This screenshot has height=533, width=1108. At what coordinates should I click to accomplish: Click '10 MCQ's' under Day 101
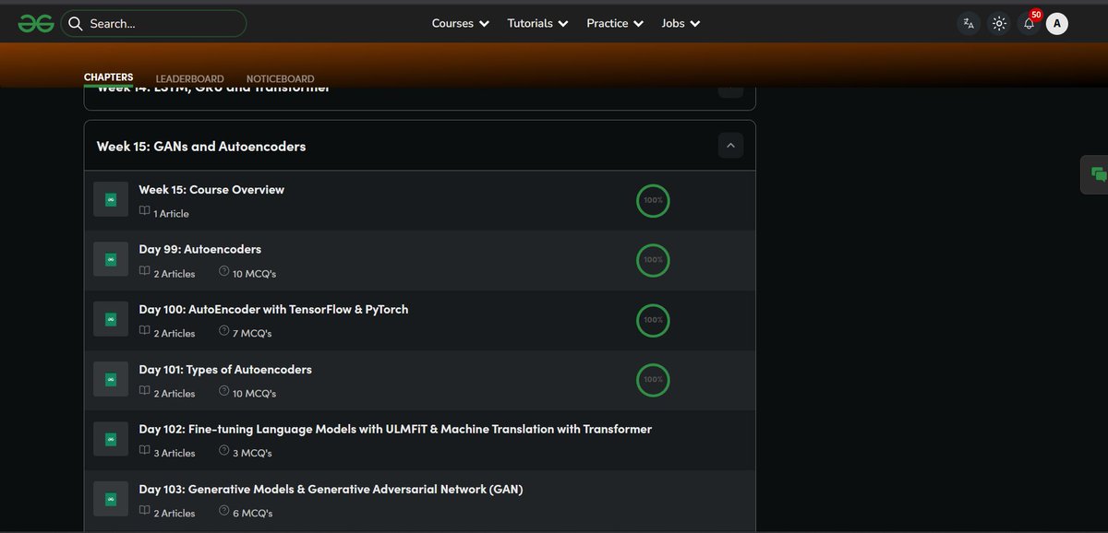click(x=254, y=394)
